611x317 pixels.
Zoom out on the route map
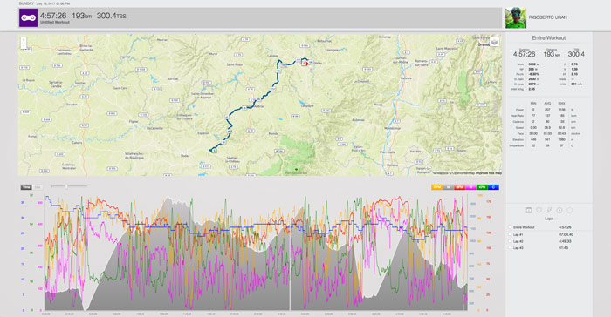coord(24,46)
